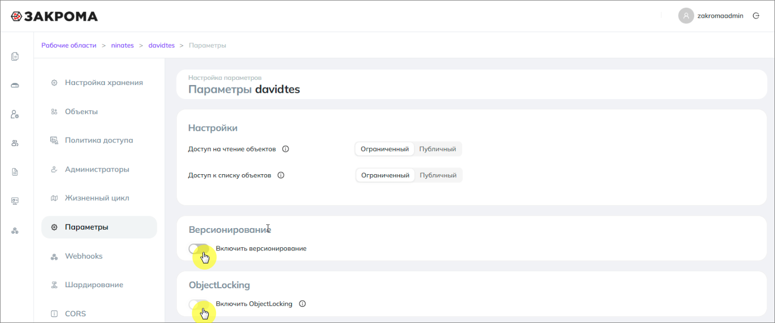
Task: Enable the versioning toggle switch
Action: point(199,248)
